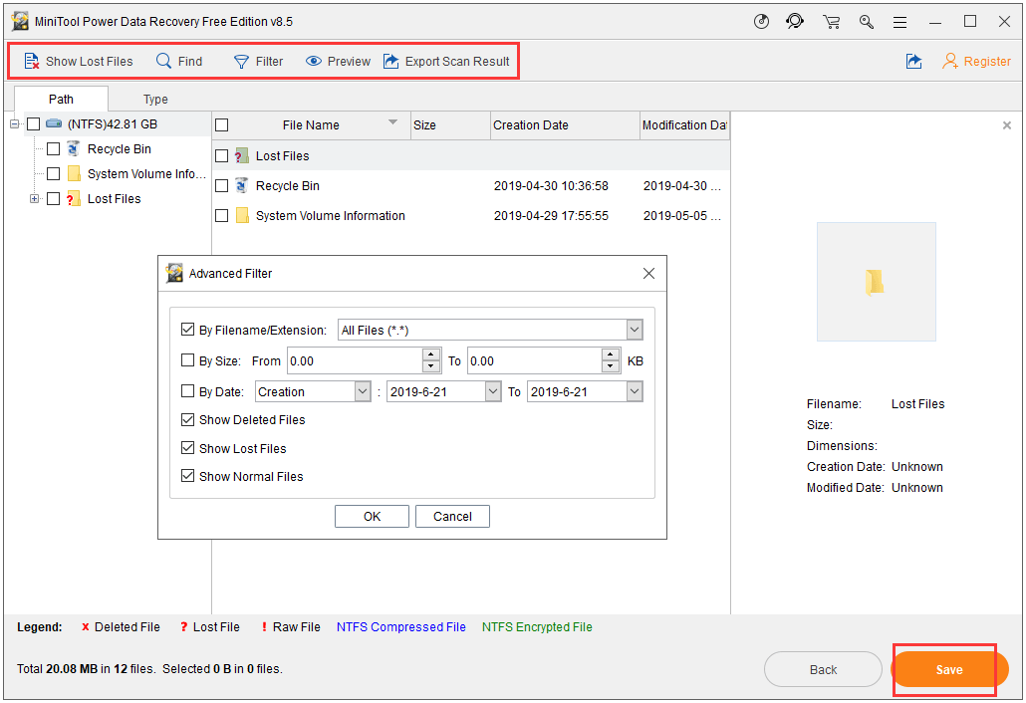Click the orange Save button
The image size is (1026, 703).
949,669
